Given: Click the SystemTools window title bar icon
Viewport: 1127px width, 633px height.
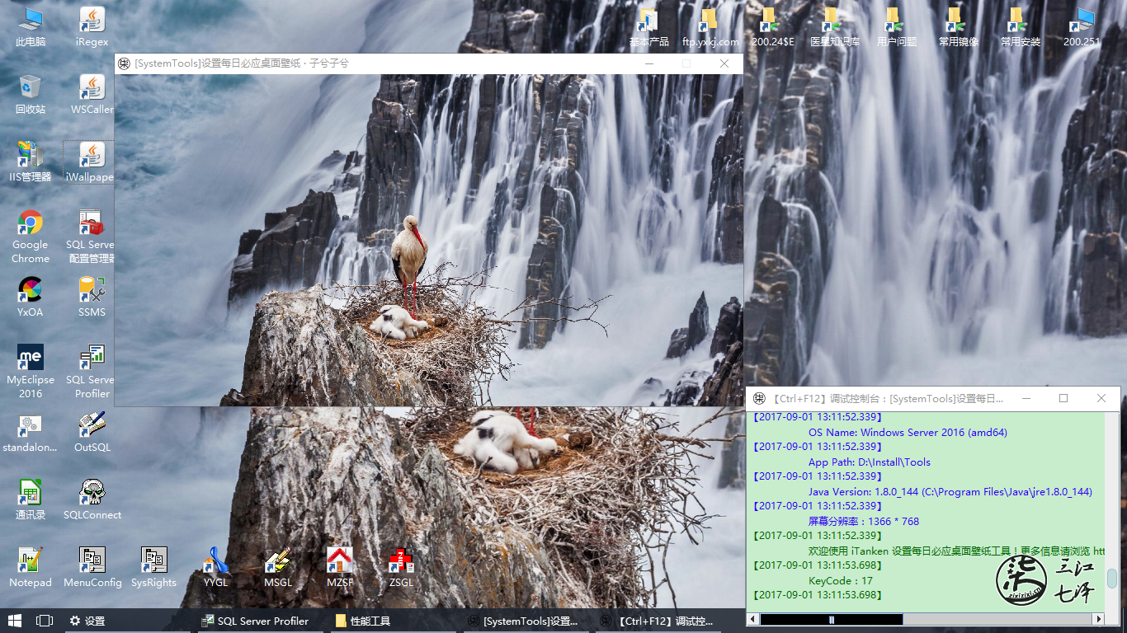Looking at the screenshot, I should pyautogui.click(x=125, y=63).
